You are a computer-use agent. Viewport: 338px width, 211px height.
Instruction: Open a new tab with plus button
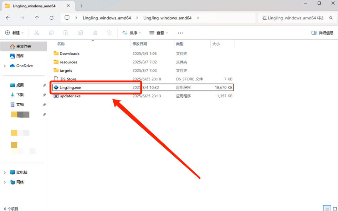pyautogui.click(x=82, y=6)
